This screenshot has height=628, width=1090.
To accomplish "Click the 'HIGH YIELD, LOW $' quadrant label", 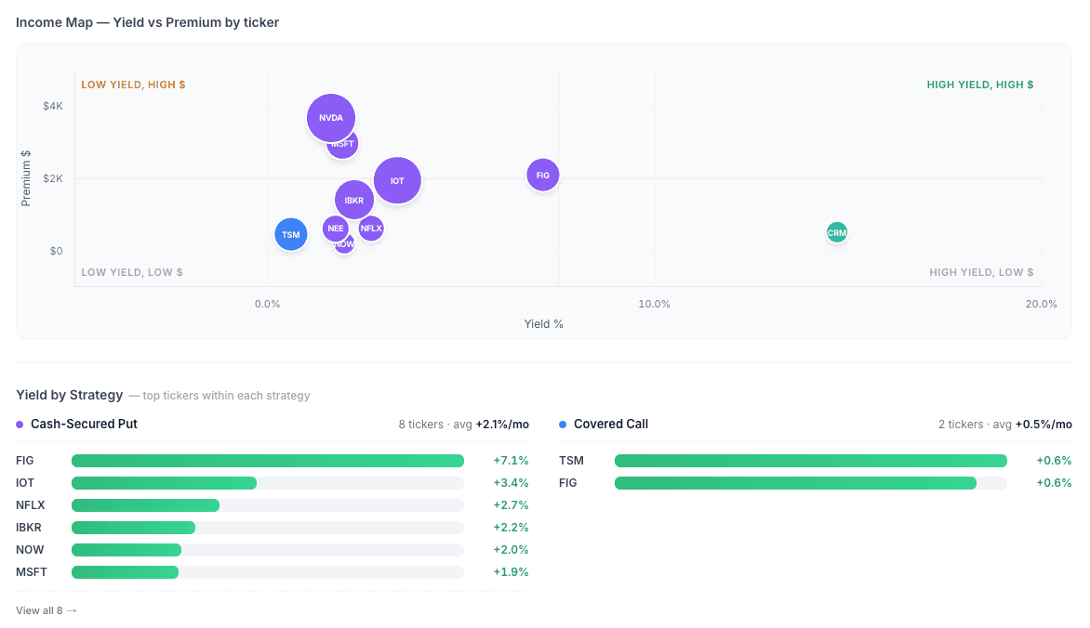I will coord(981,272).
